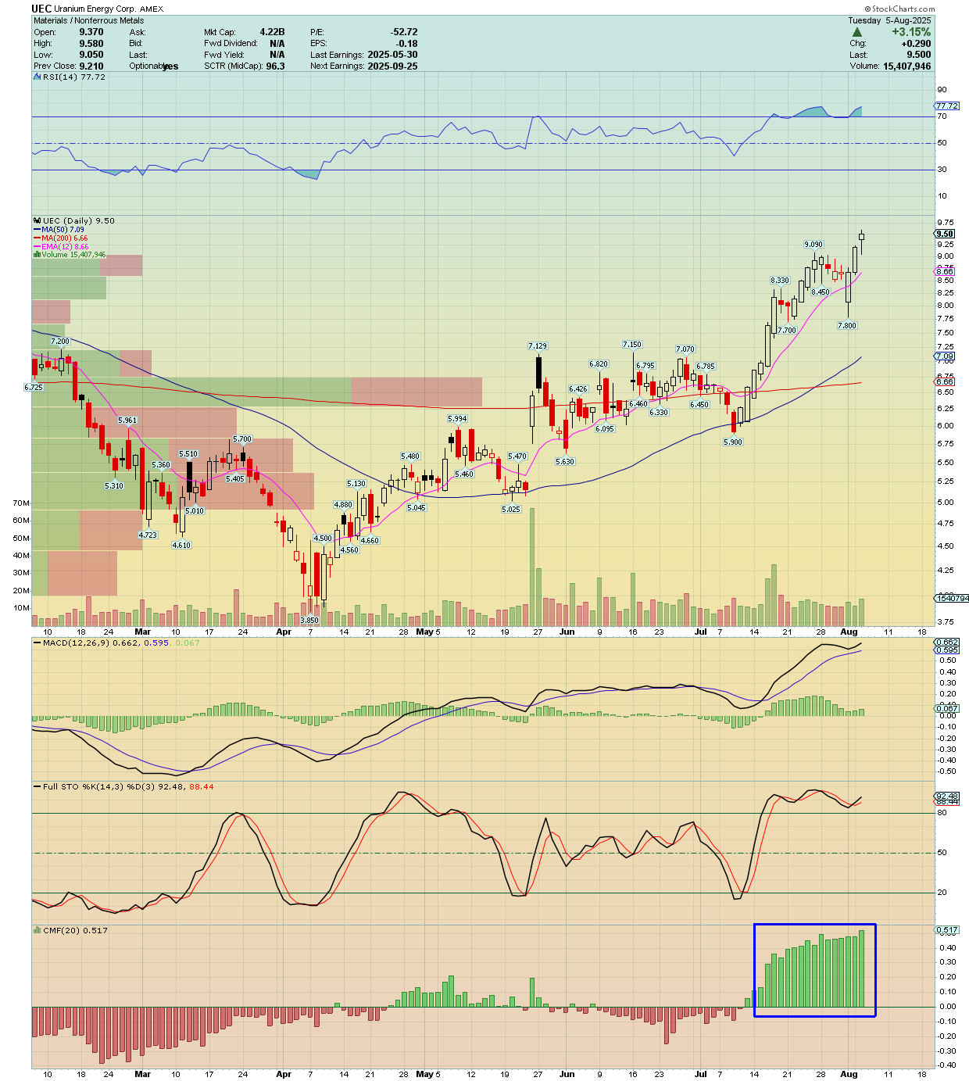This screenshot has height=1081, width=969.
Task: Click the Open value 9.370
Action: tap(91, 32)
